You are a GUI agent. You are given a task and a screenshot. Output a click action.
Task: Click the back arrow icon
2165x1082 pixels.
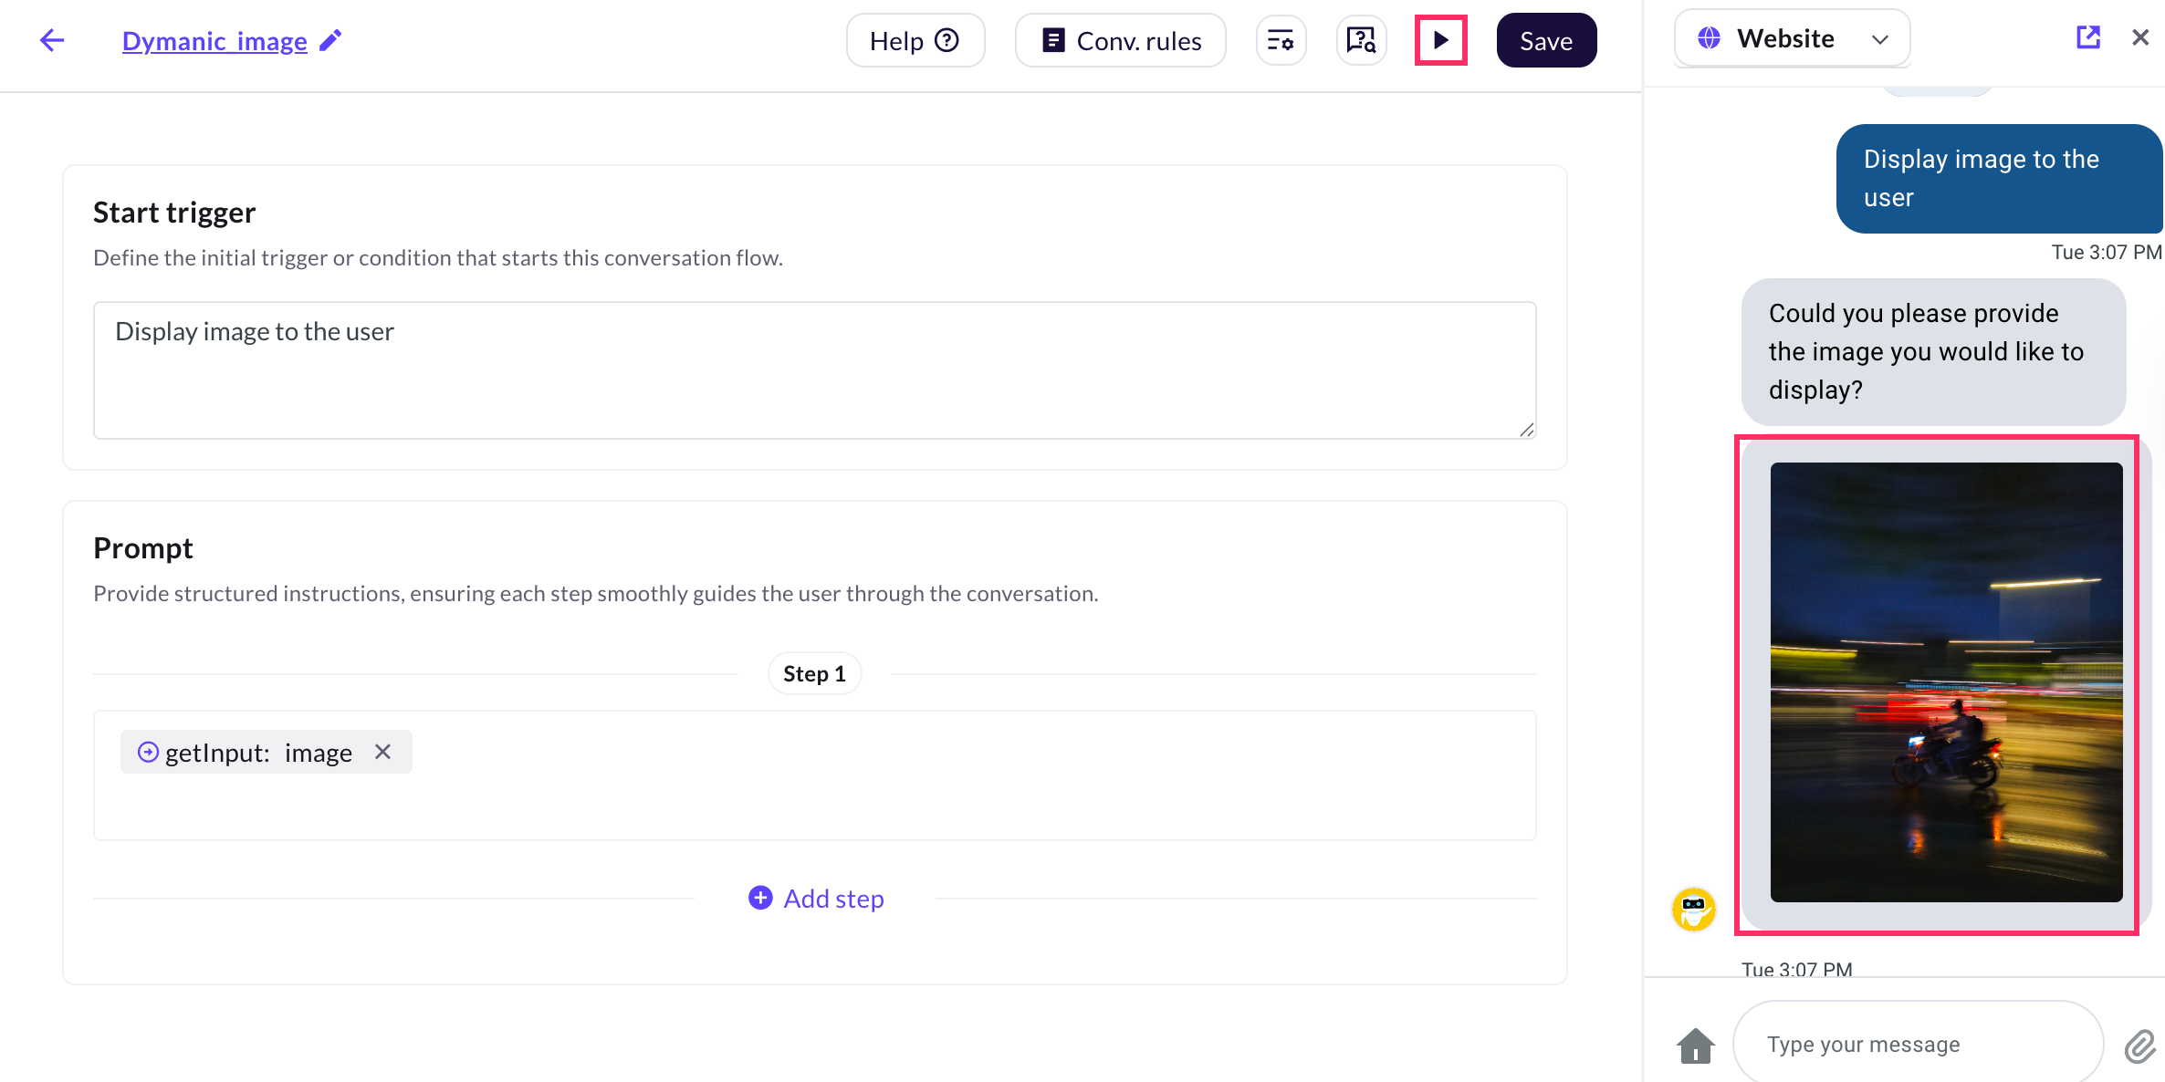(x=52, y=40)
